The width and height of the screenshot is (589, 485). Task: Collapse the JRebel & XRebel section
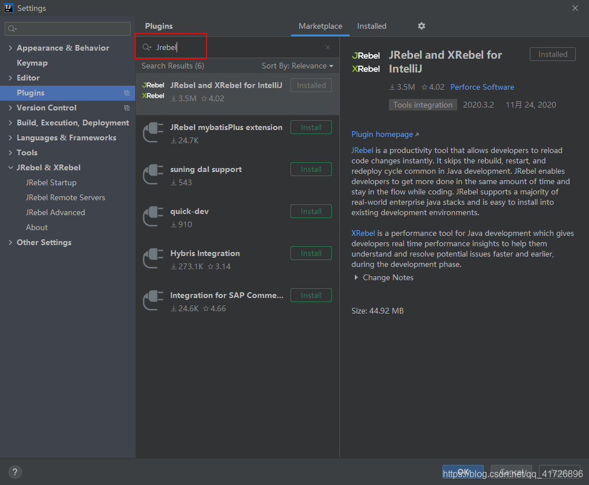pos(10,167)
